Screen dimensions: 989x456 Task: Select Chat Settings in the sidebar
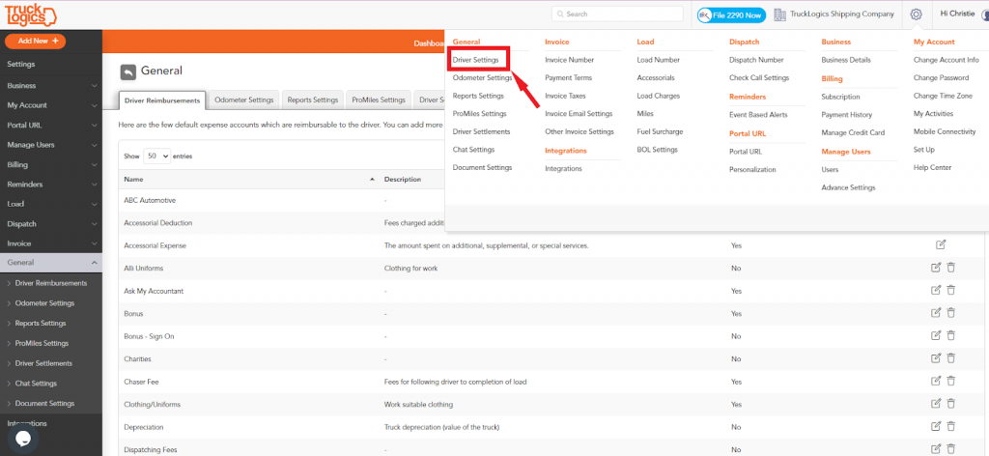[x=36, y=384]
